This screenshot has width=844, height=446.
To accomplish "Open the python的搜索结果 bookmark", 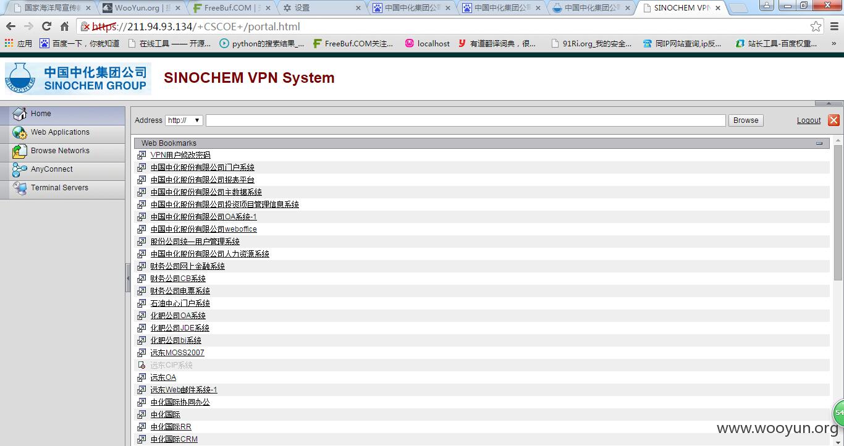I will pos(262,44).
